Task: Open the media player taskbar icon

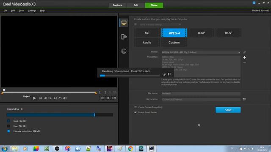Action: pyautogui.click(x=25, y=149)
